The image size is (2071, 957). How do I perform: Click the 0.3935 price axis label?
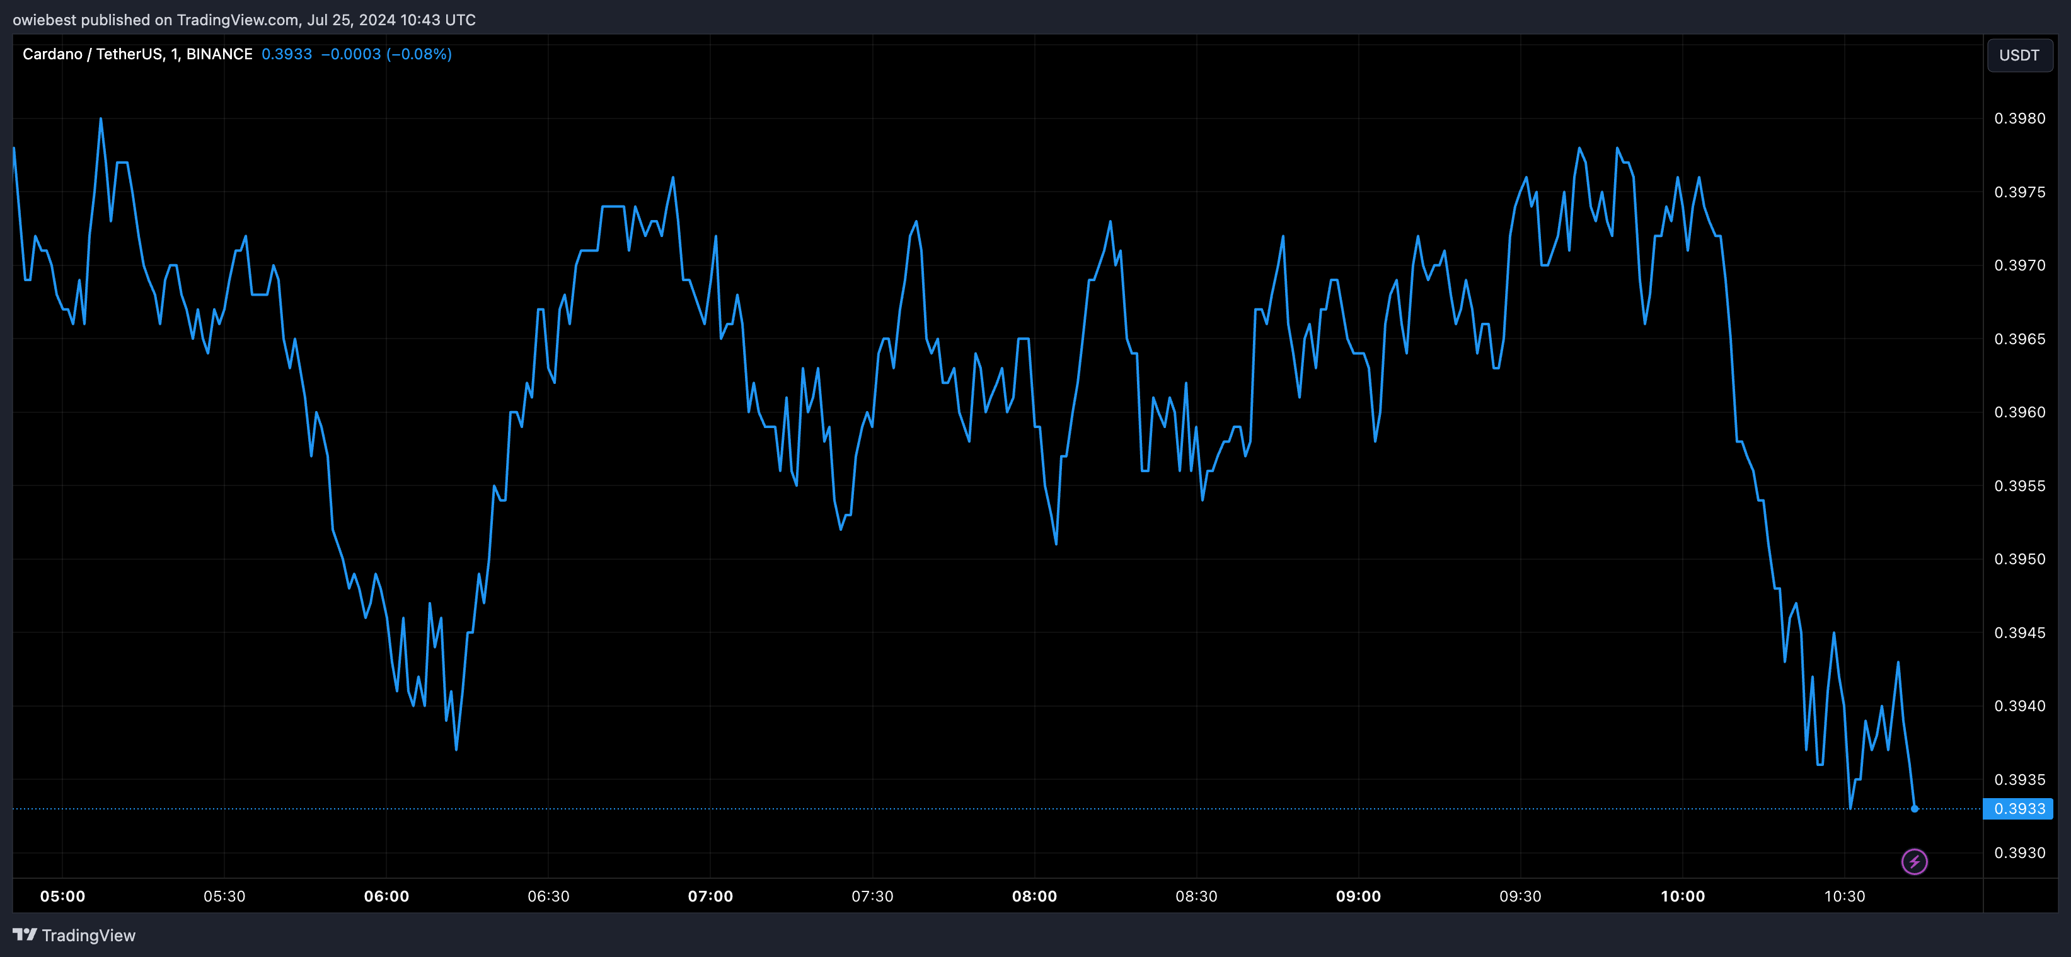point(2019,780)
